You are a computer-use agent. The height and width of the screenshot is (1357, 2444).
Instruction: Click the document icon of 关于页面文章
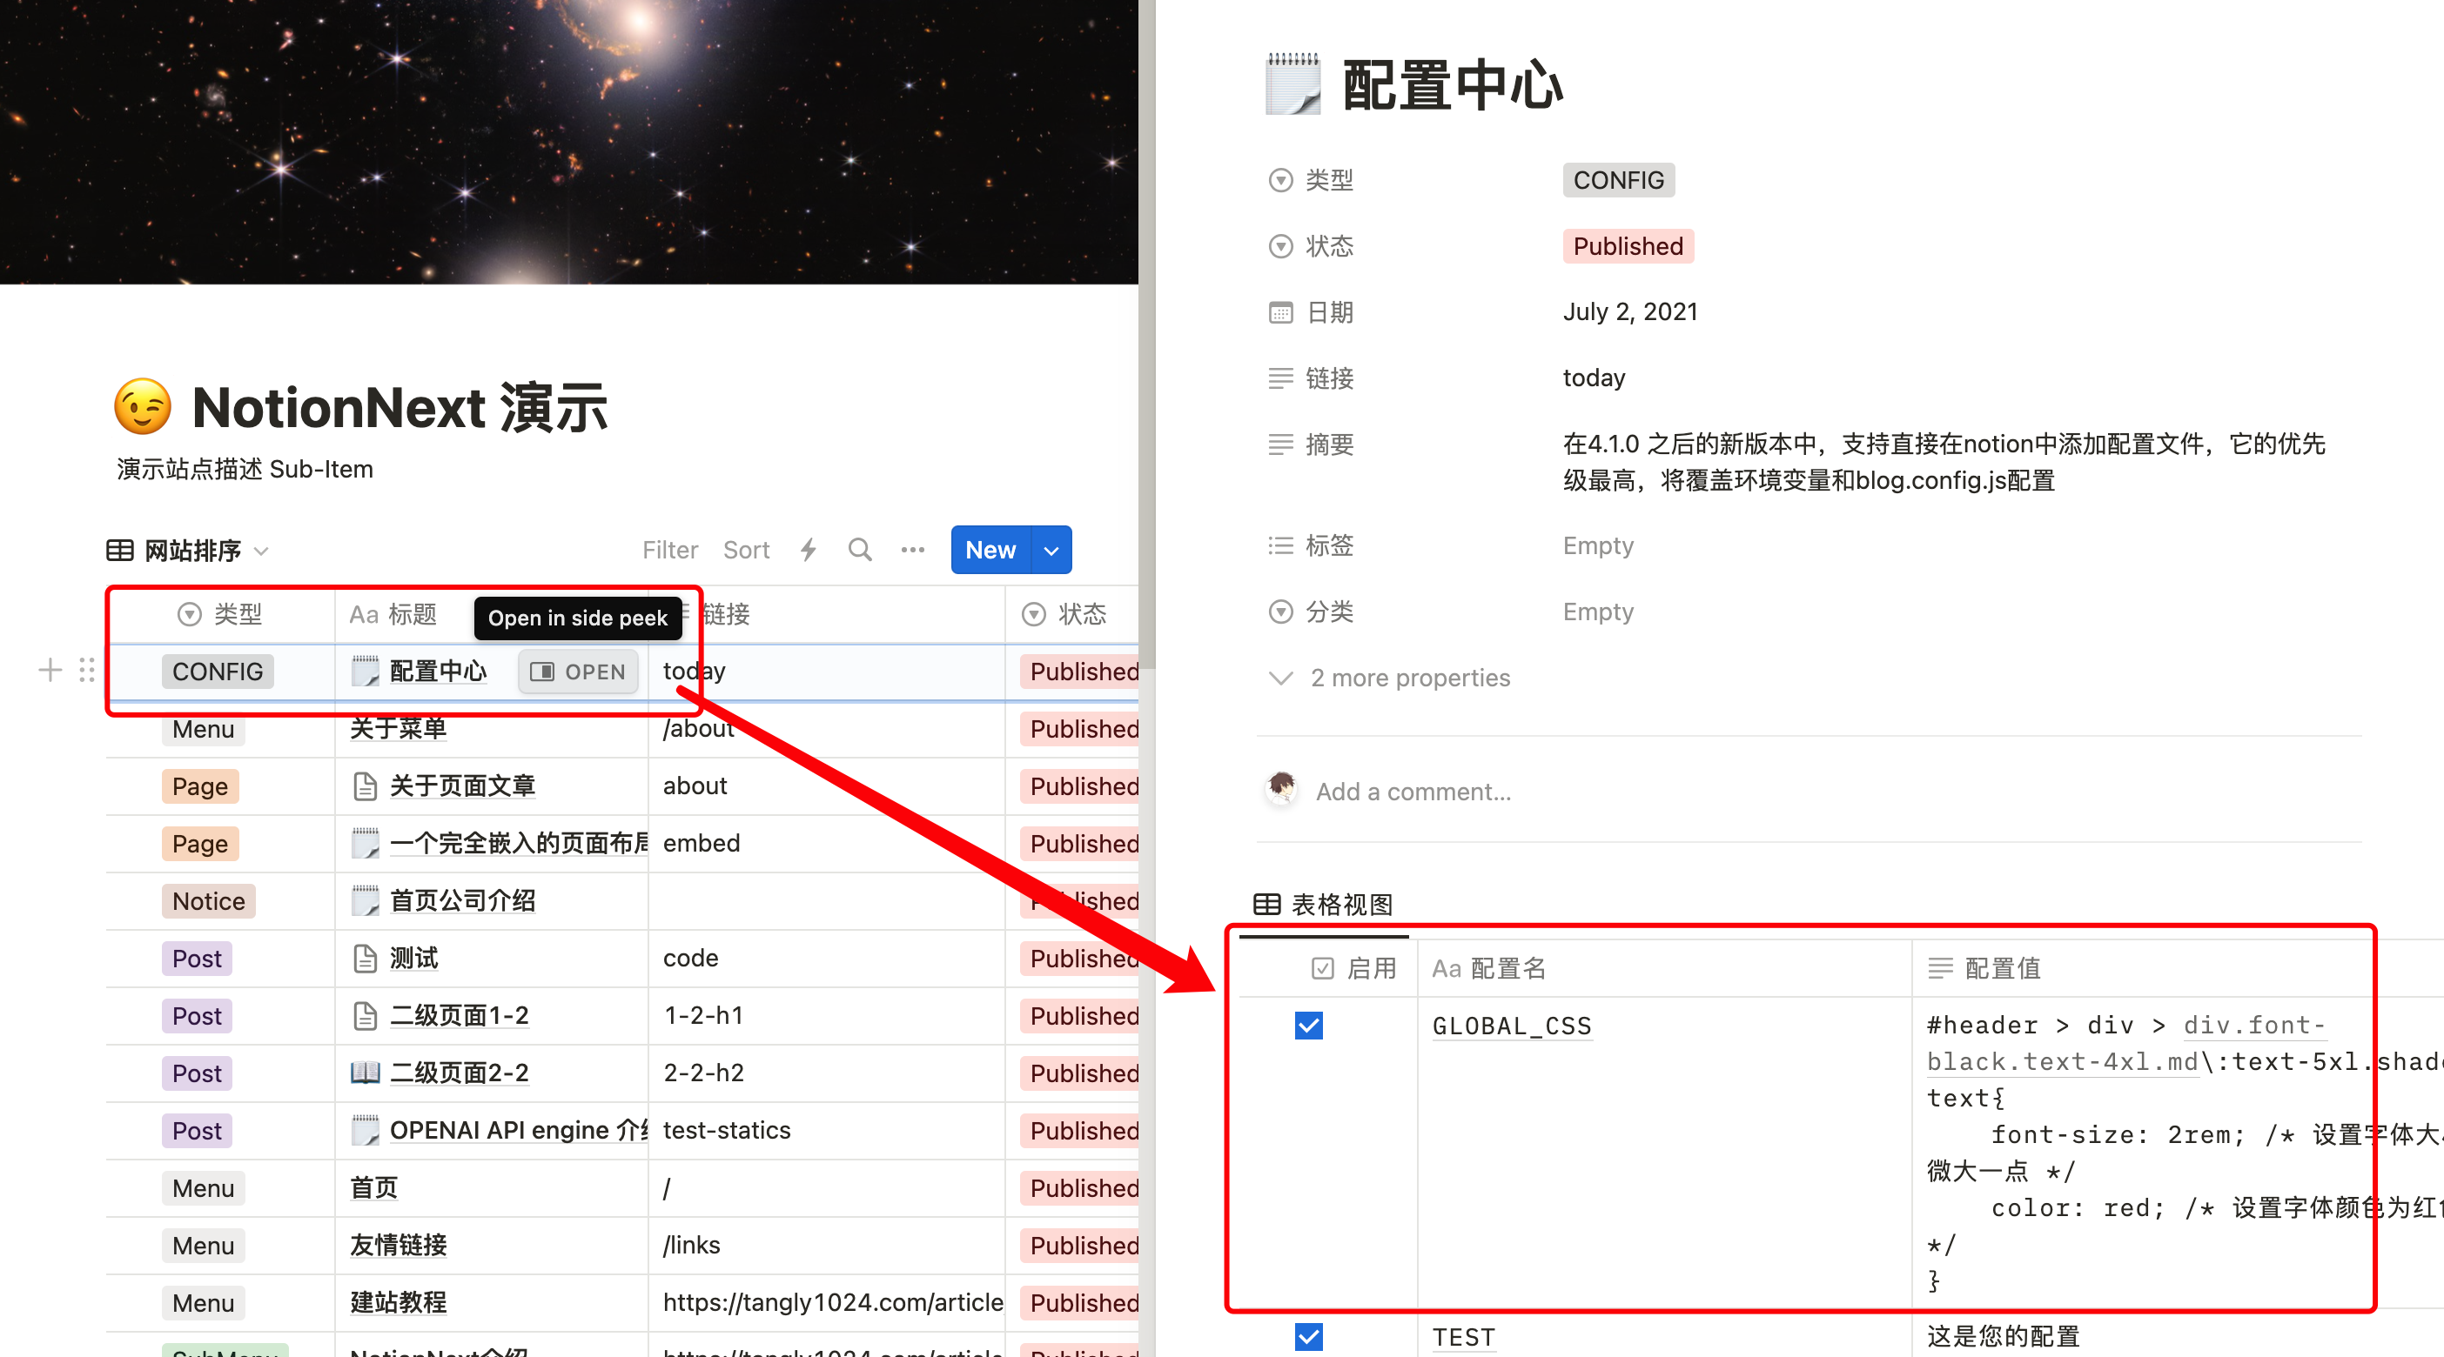pyautogui.click(x=366, y=785)
